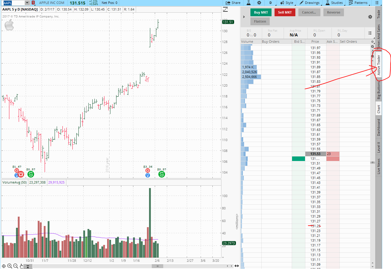Click the ask size cell showing 23
Image resolution: width=391 pixels, height=269 pixels.
tap(333, 154)
